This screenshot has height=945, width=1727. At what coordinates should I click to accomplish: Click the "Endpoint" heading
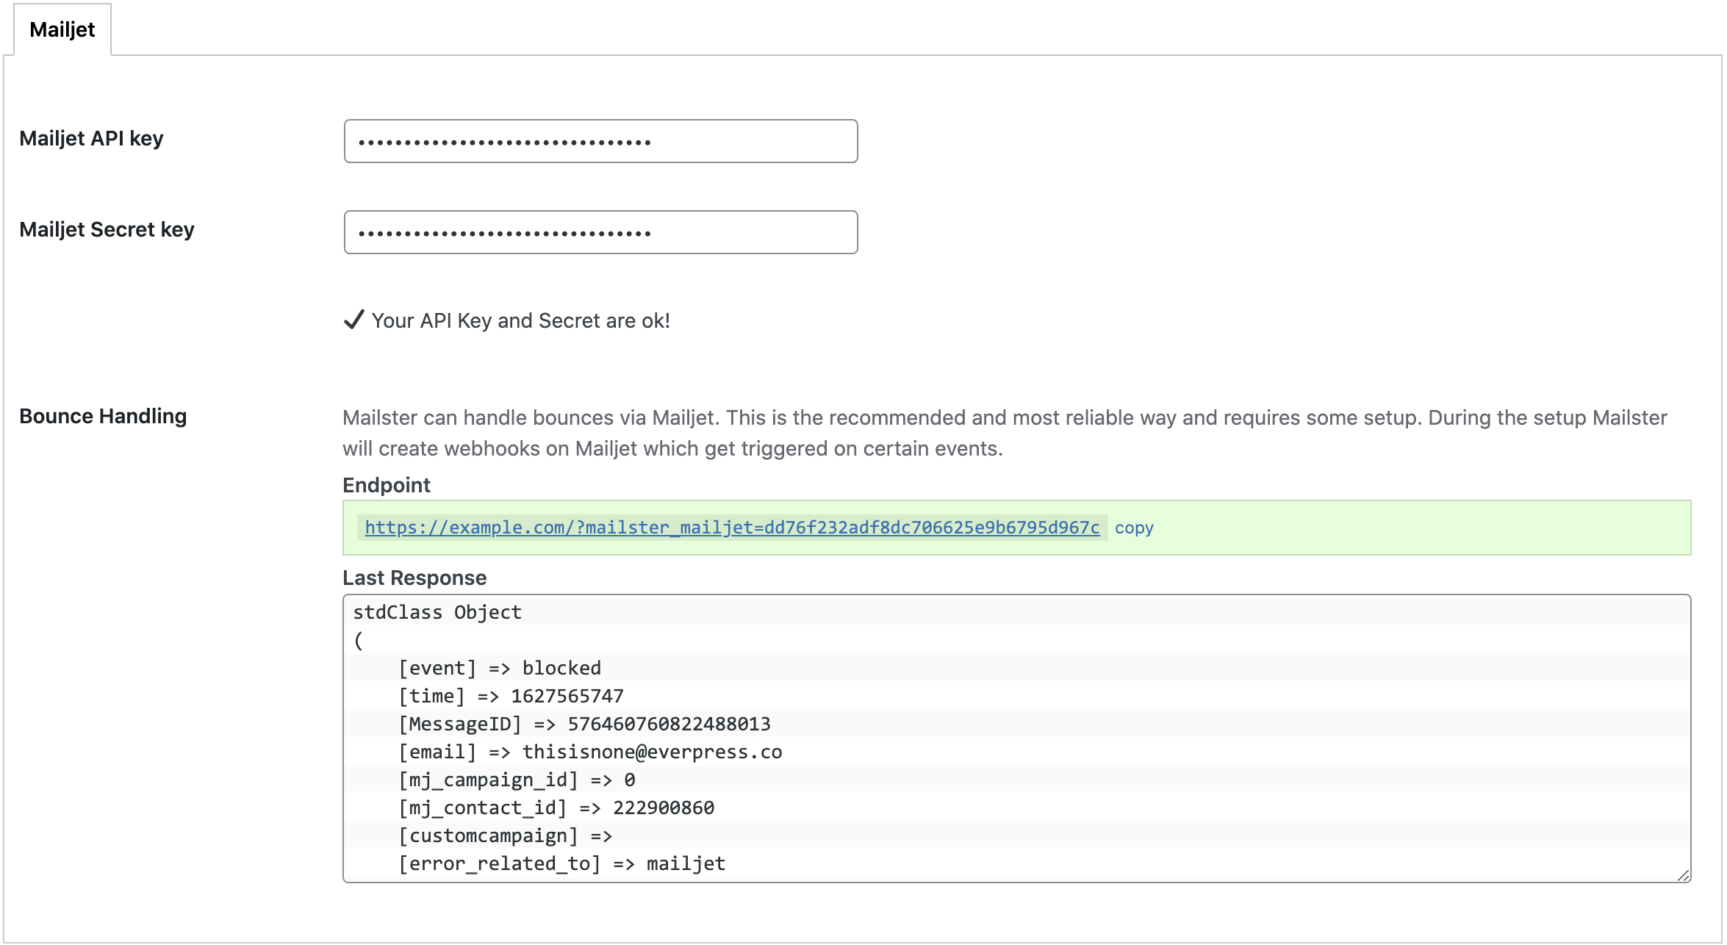(387, 485)
